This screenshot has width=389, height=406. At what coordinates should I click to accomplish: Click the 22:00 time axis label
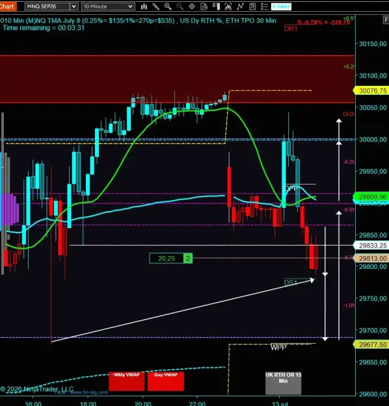(x=197, y=403)
